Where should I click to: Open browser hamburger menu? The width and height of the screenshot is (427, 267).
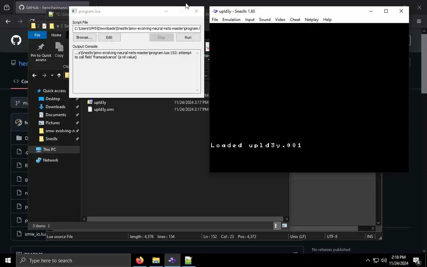coord(419,21)
